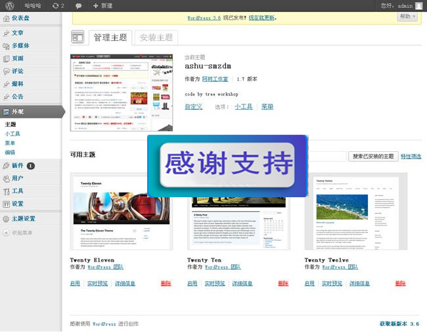Open 用户 users menu
Screen dimensions: 427x332
(x=18, y=178)
